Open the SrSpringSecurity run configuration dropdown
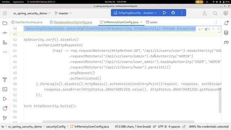Screen dimensions: 231x130 135,13
